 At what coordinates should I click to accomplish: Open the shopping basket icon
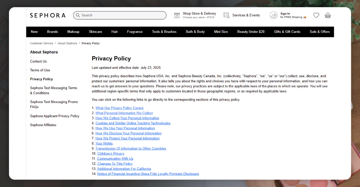(328, 15)
